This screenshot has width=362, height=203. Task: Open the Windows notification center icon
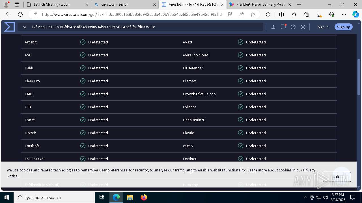coord(353,197)
